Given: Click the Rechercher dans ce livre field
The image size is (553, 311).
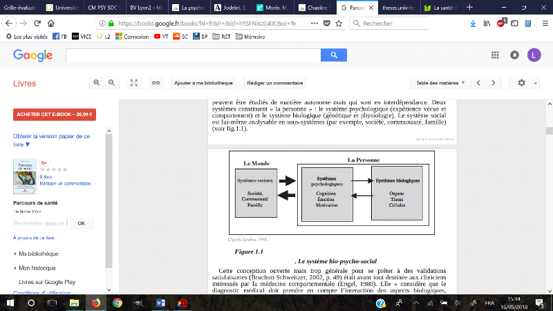Looking at the screenshot, I should (40, 223).
